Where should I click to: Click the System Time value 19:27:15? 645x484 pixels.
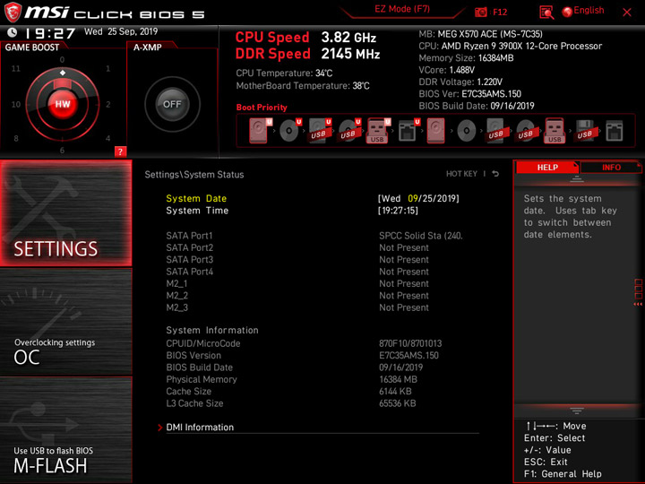[398, 211]
